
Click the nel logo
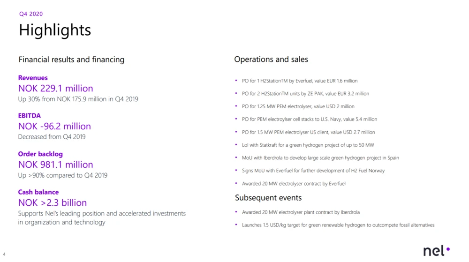[x=436, y=251]
